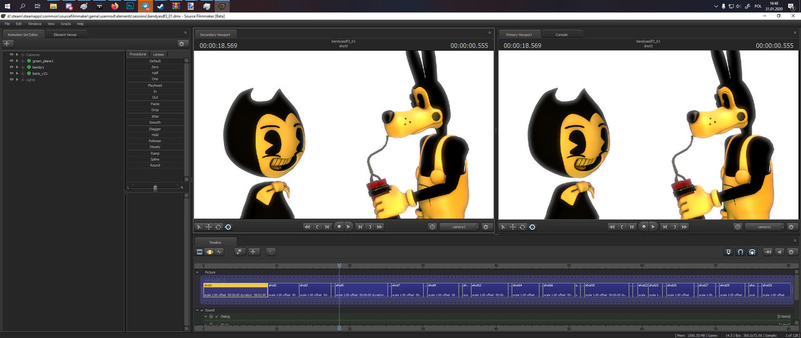Switch timeline to Clip Editor mode
The height and width of the screenshot is (338, 801).
pyautogui.click(x=200, y=252)
